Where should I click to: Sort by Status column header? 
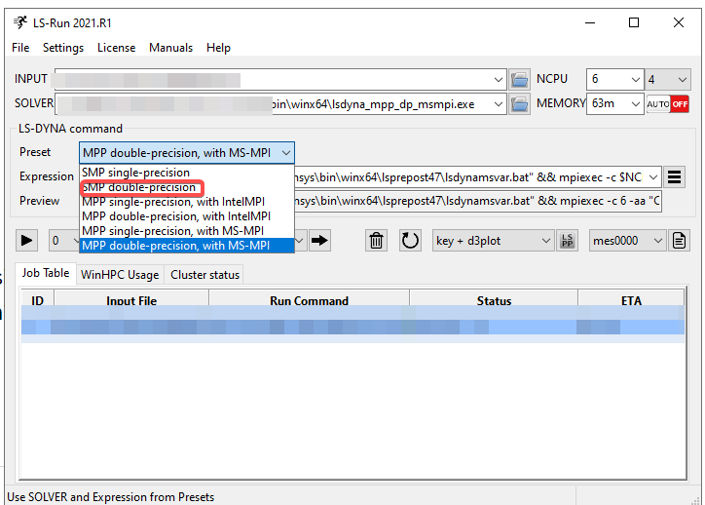click(494, 300)
